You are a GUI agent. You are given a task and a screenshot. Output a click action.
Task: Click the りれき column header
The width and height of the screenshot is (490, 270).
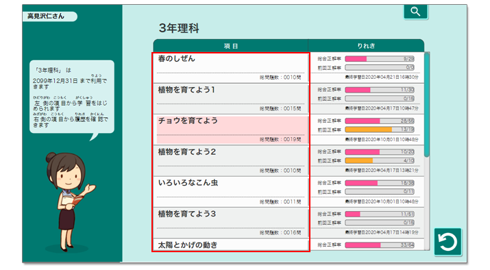point(366,46)
